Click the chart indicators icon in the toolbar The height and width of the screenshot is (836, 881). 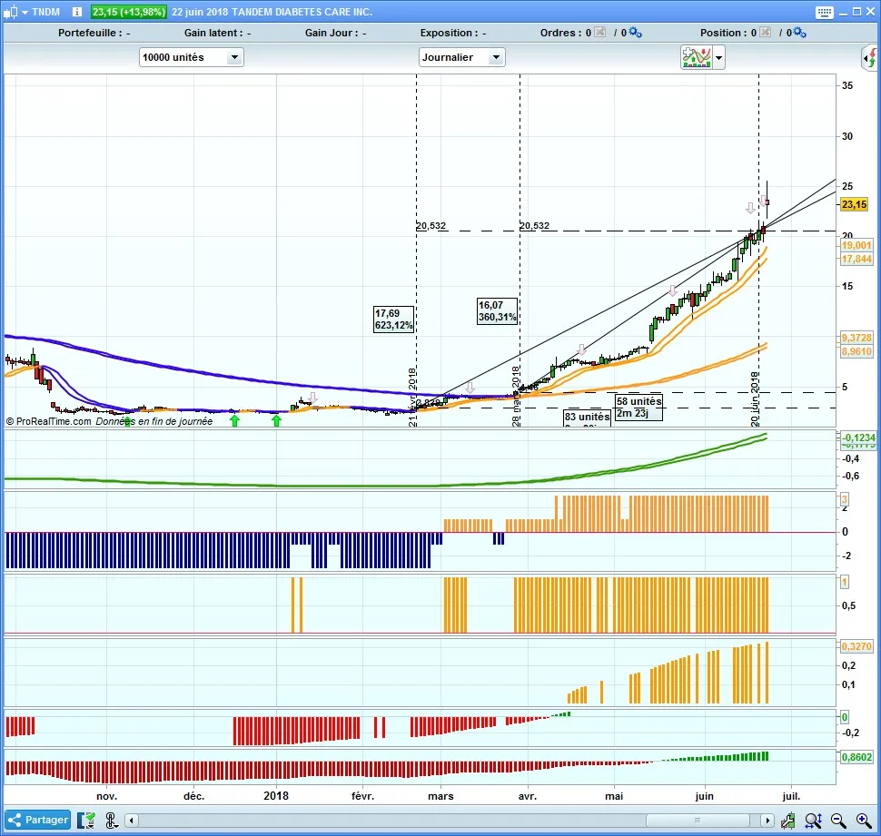(x=696, y=57)
